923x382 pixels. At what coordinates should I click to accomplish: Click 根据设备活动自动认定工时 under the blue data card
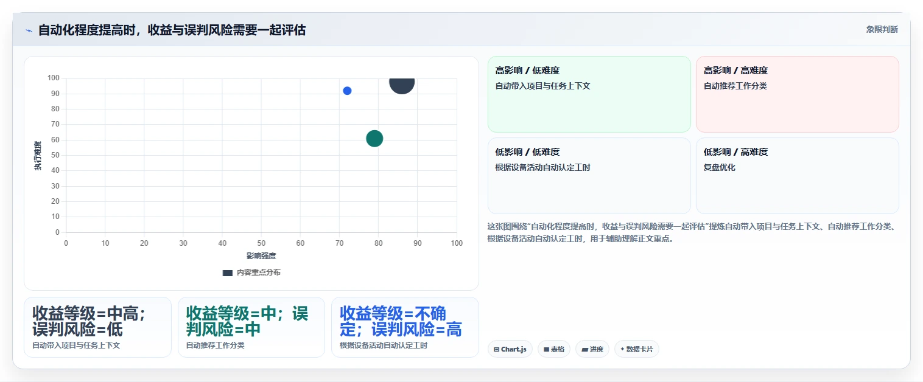[x=384, y=346]
